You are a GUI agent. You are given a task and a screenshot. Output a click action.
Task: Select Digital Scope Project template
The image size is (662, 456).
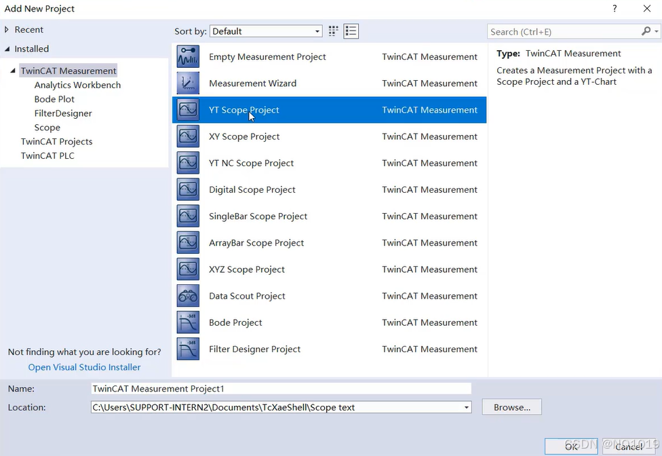330,189
